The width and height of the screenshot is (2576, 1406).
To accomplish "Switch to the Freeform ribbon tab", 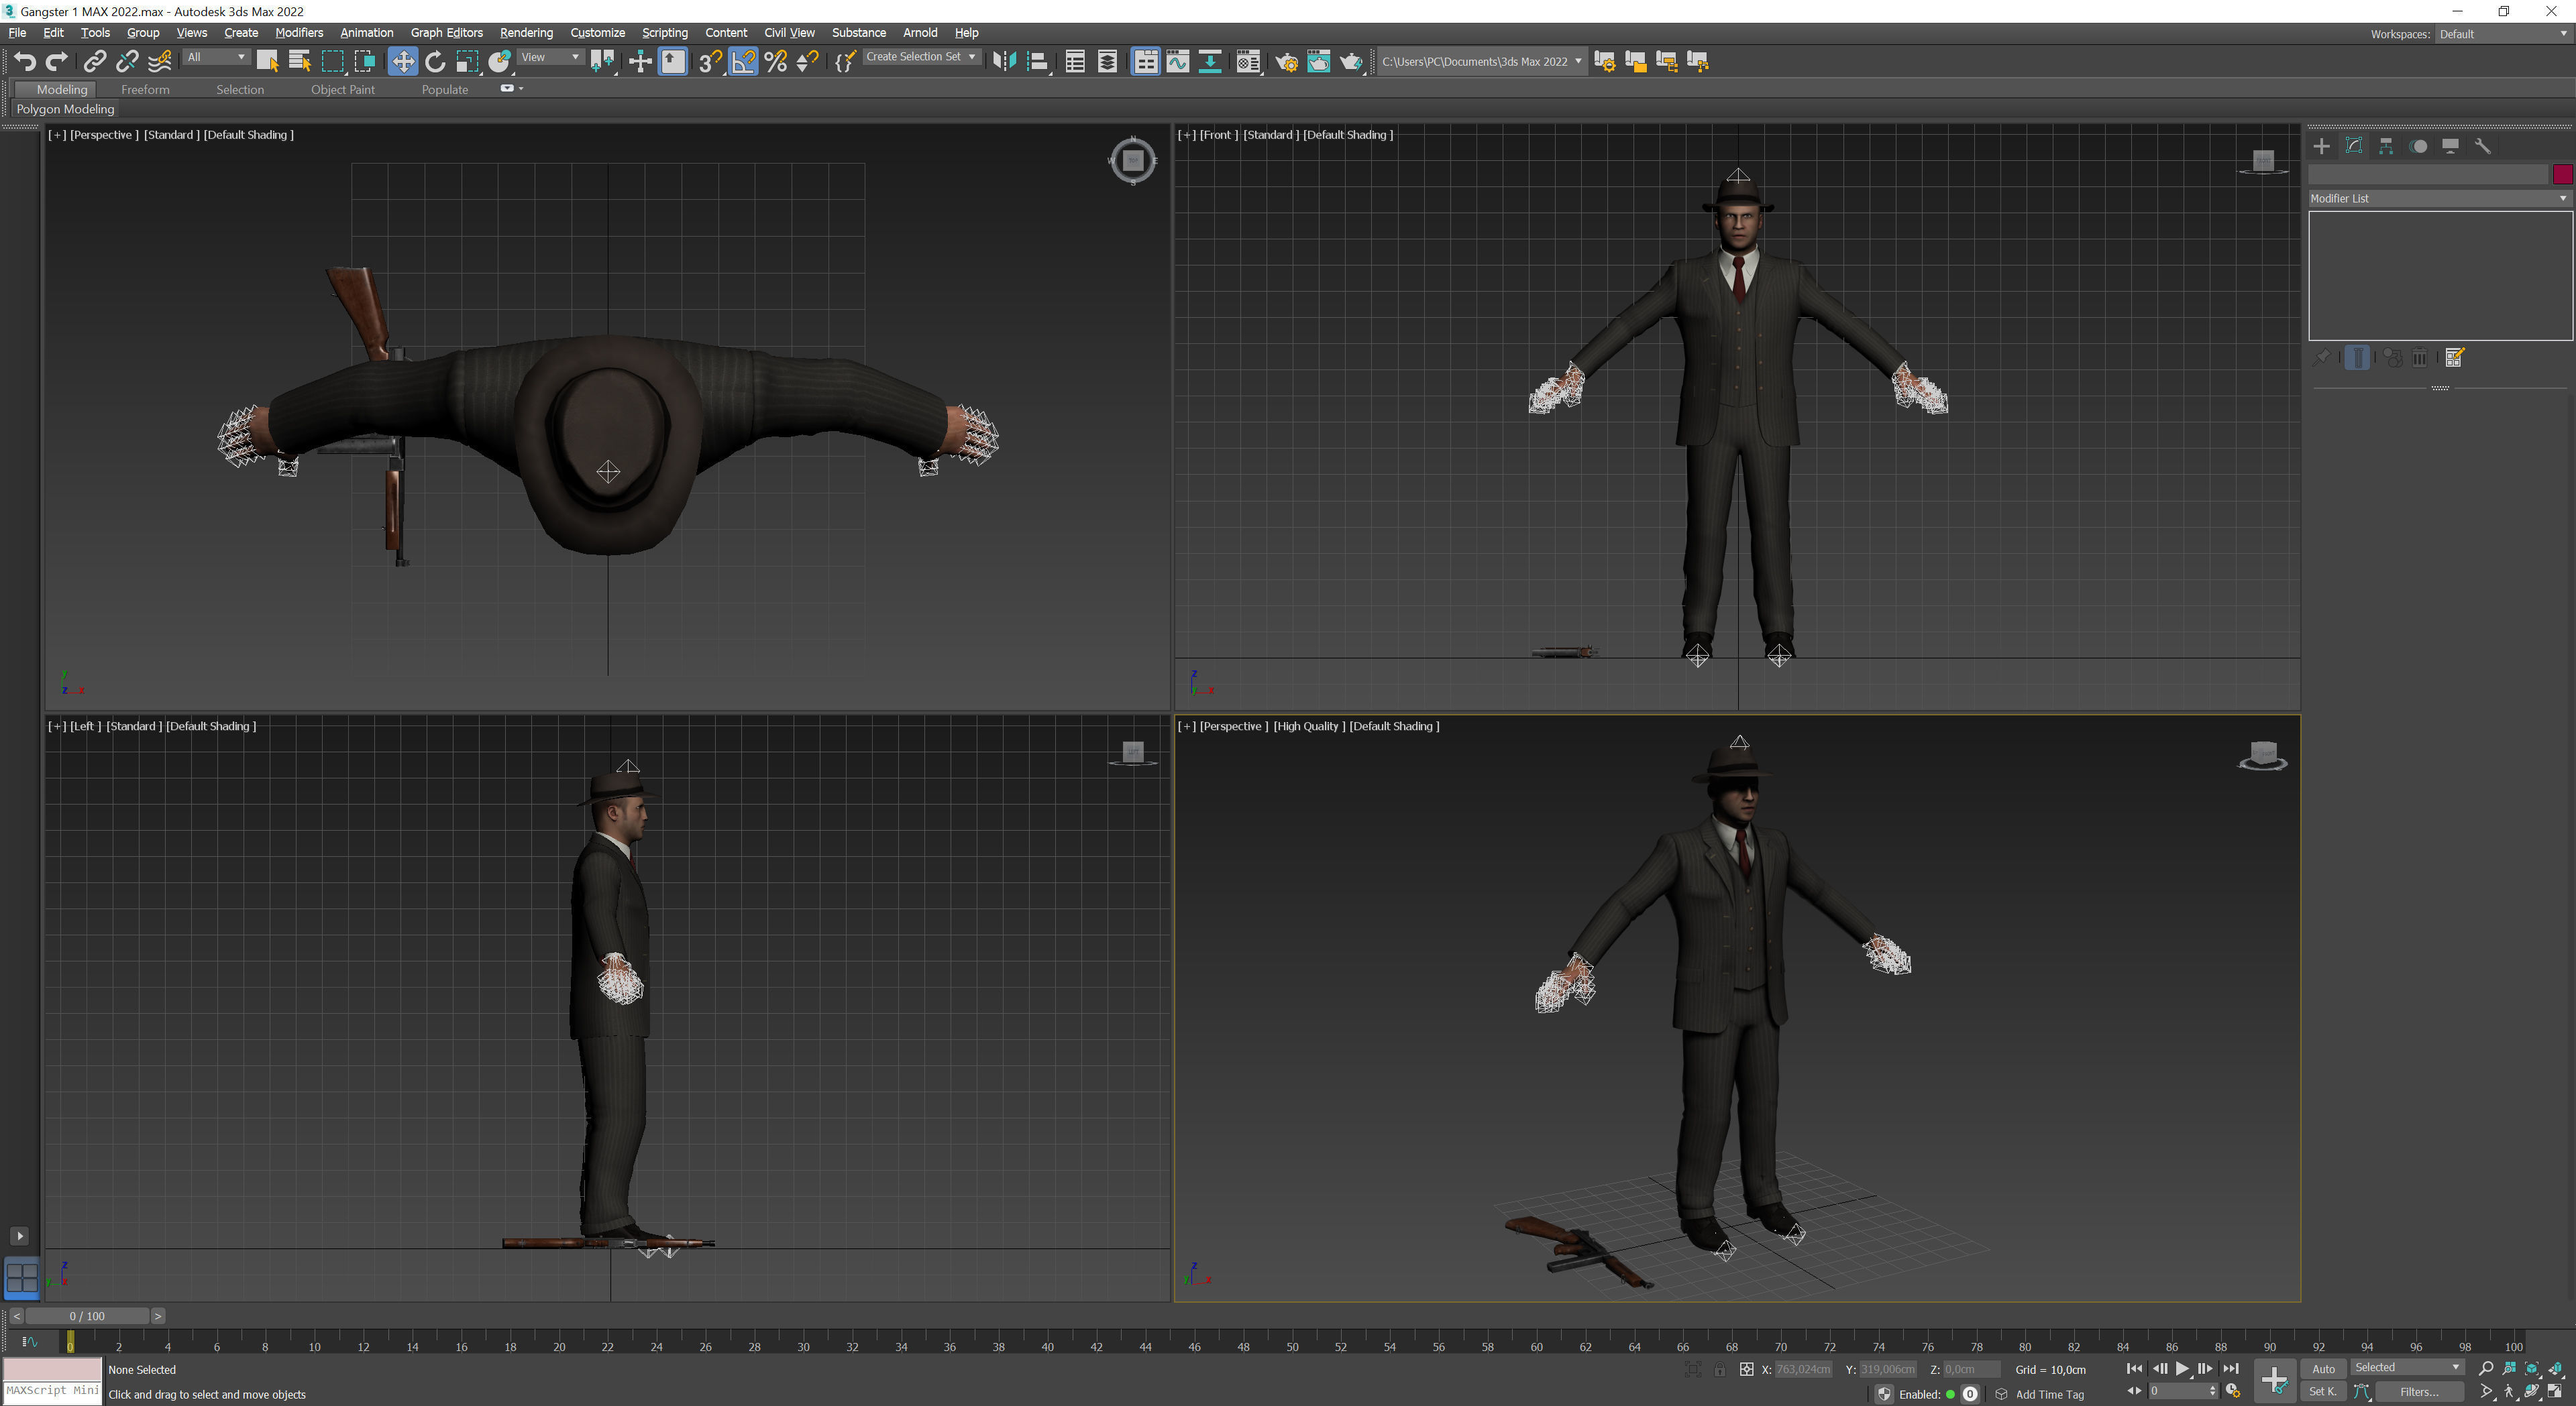I will [145, 90].
